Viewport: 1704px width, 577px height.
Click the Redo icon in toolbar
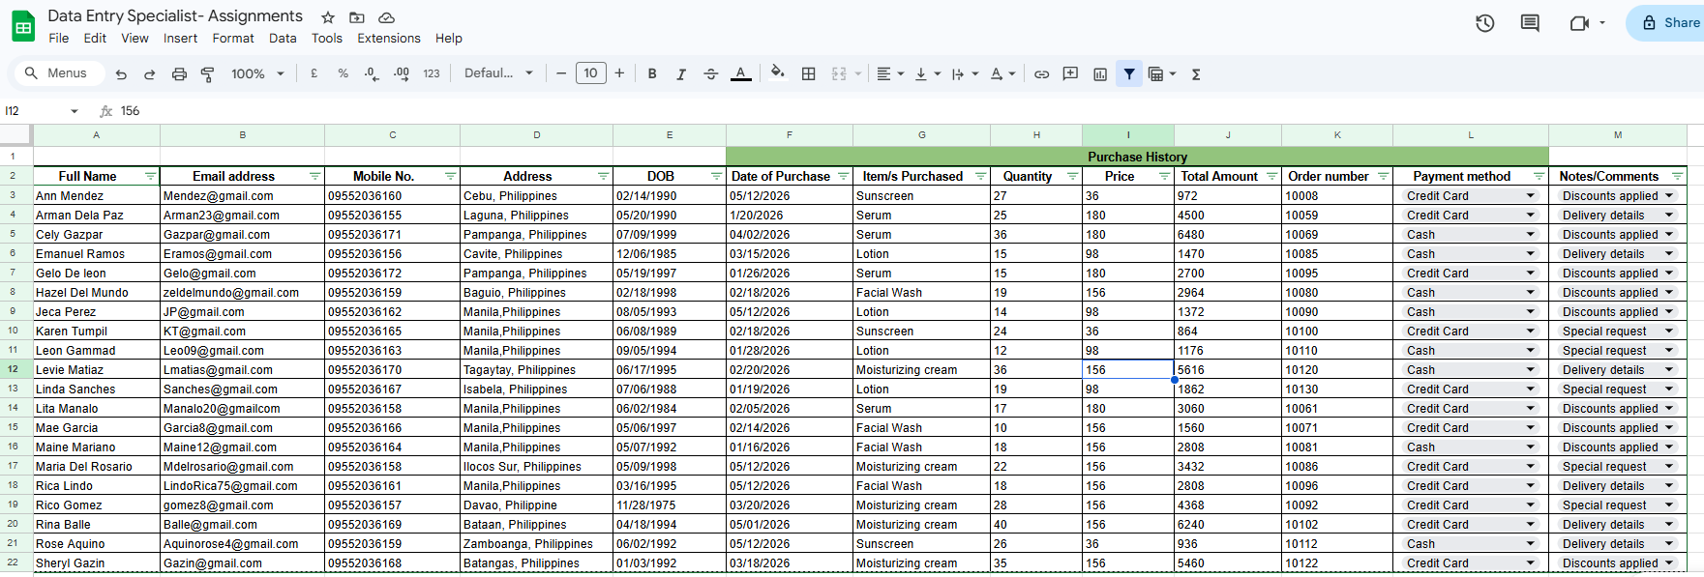tap(149, 73)
